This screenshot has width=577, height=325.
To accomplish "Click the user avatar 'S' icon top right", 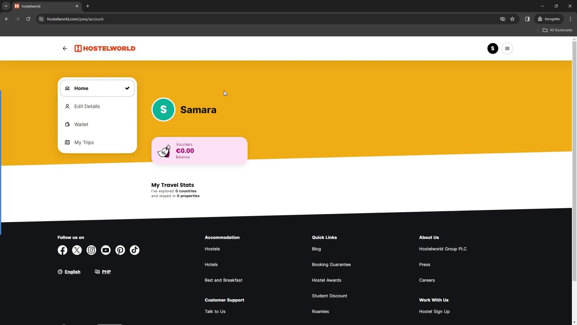I will coord(493,48).
